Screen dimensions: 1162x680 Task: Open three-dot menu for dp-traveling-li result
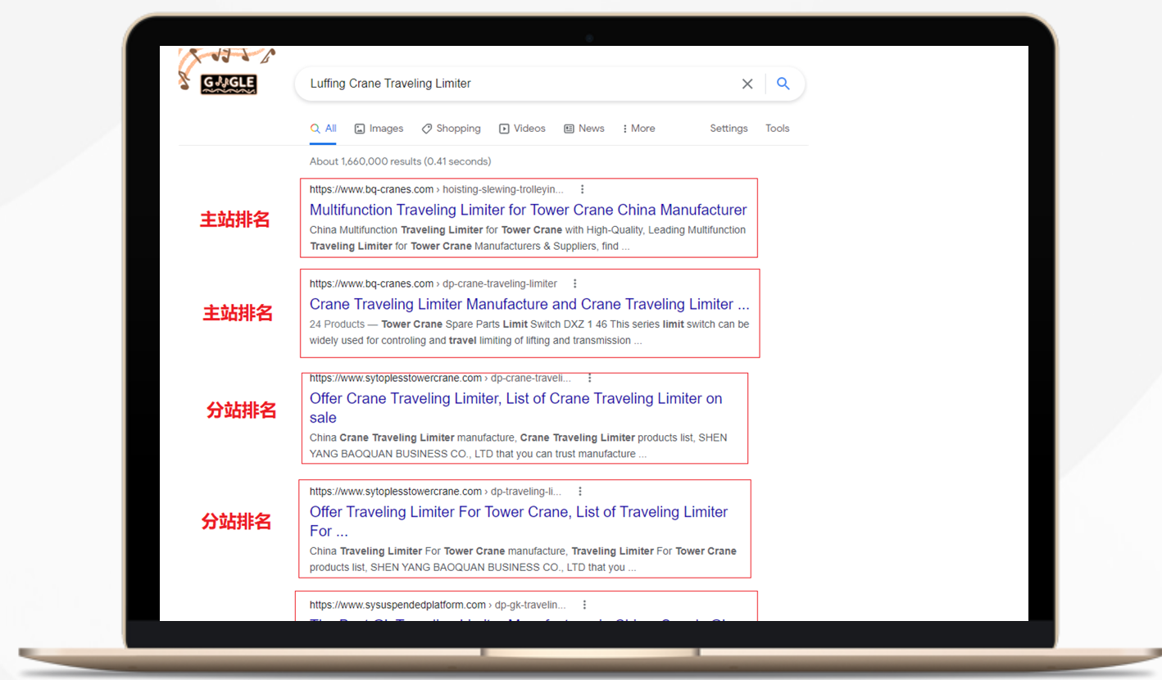580,492
